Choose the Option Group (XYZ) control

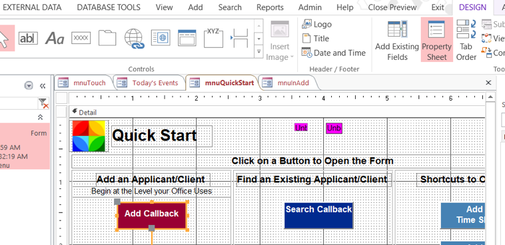[214, 38]
